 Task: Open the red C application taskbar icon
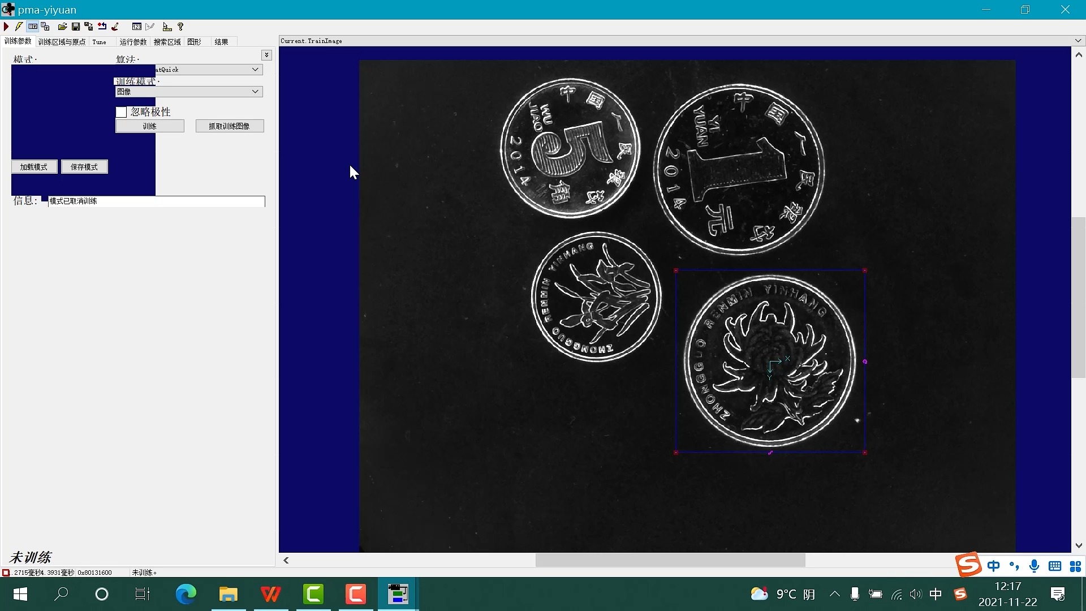(x=356, y=594)
